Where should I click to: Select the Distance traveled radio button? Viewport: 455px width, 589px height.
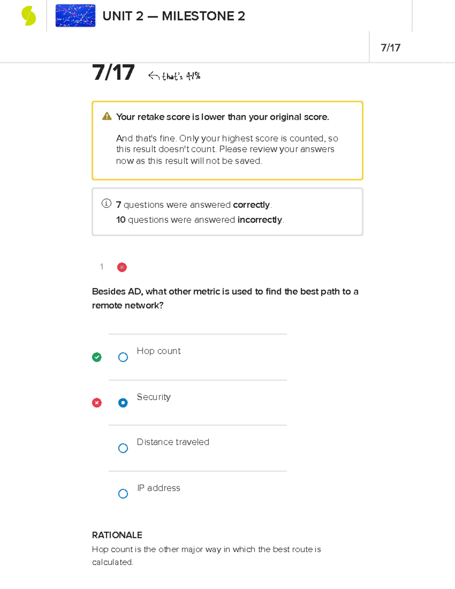click(123, 448)
